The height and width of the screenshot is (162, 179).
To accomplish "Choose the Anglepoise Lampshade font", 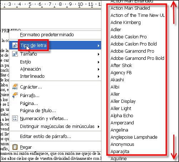I will tap(134, 137).
